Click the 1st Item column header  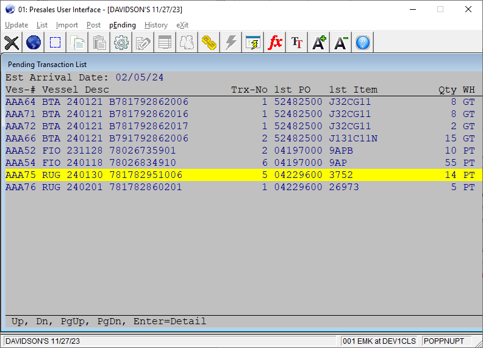pyautogui.click(x=353, y=90)
